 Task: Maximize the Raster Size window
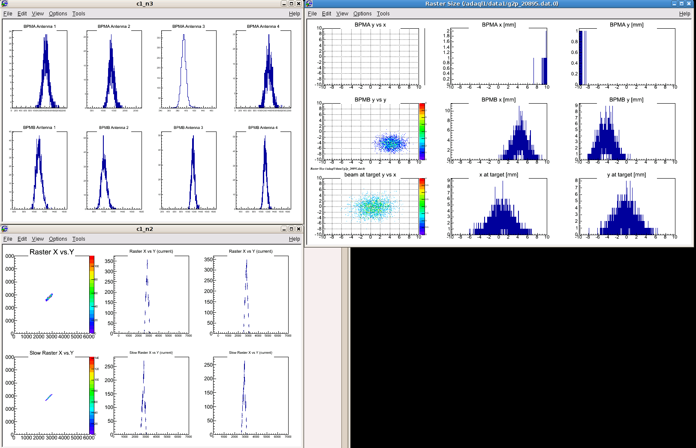681,3
